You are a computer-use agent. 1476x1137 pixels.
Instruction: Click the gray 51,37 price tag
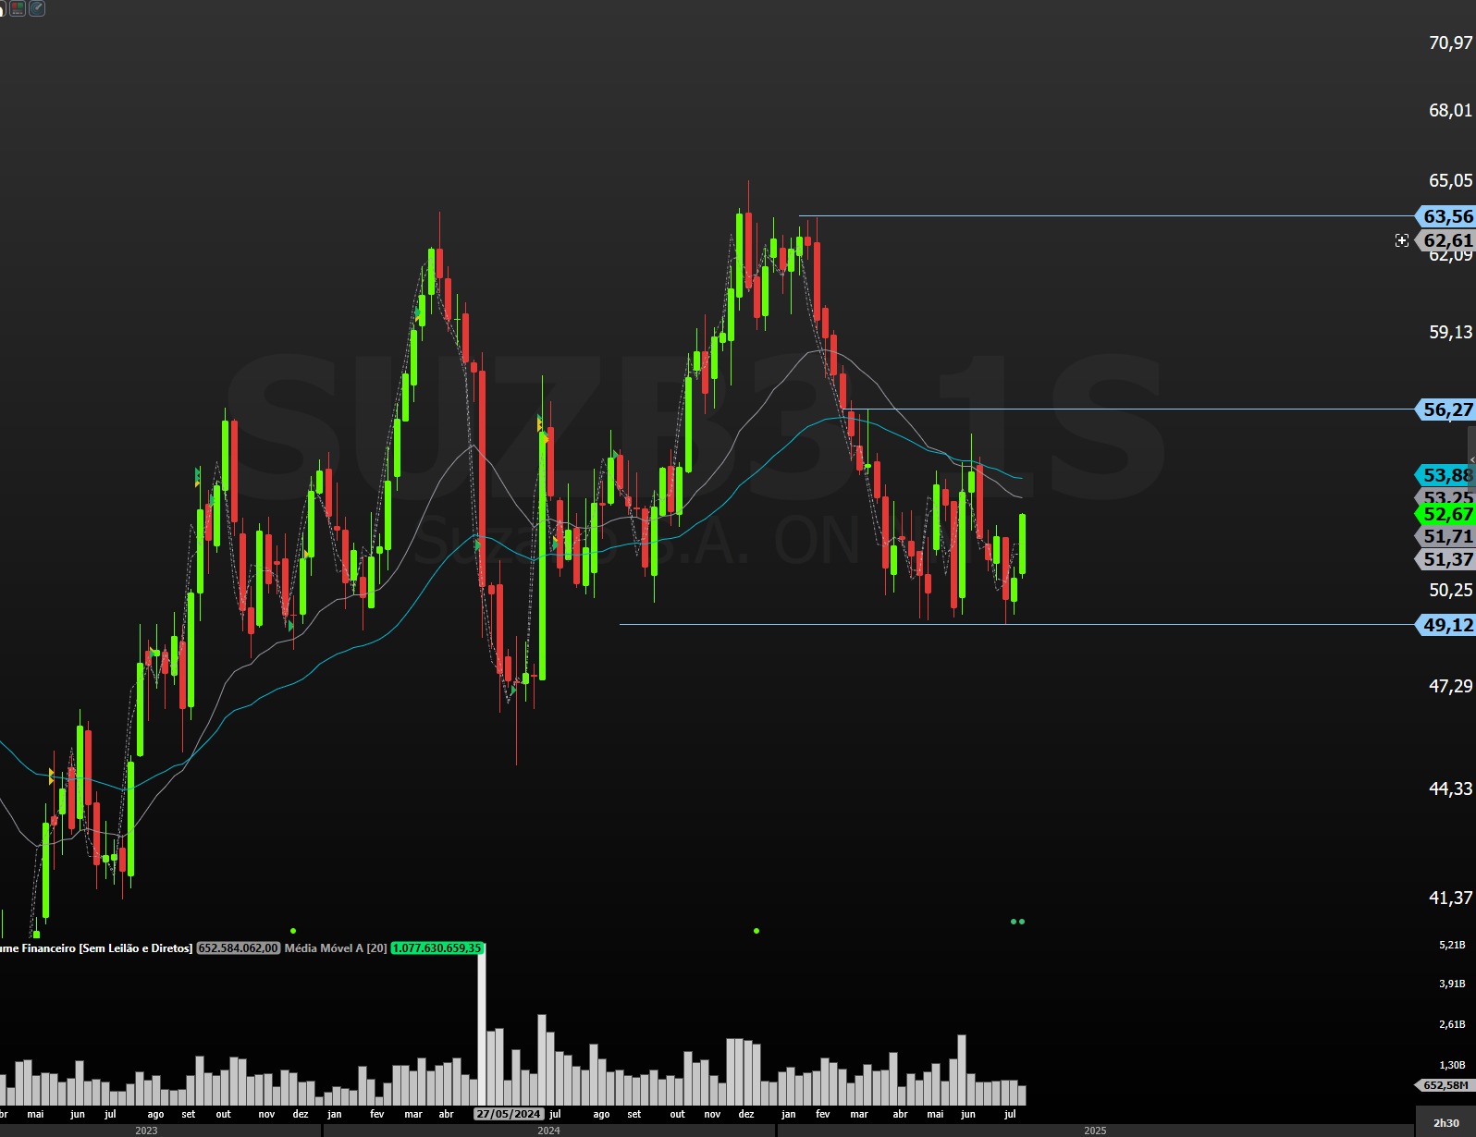pyautogui.click(x=1446, y=559)
